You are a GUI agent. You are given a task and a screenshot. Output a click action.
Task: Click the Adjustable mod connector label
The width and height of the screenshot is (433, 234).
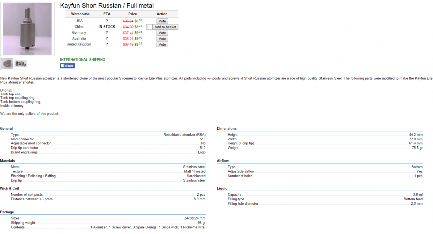31,143
